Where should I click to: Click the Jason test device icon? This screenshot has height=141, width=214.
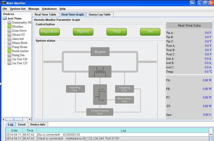click(x=10, y=39)
